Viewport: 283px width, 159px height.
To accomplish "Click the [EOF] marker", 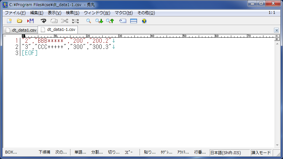I will click(30, 53).
